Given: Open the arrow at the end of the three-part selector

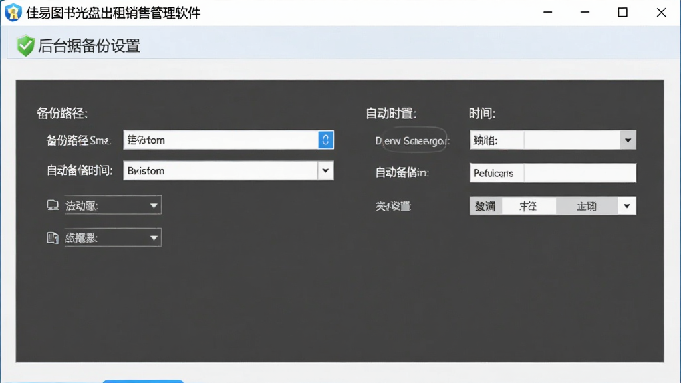Looking at the screenshot, I should 626,206.
